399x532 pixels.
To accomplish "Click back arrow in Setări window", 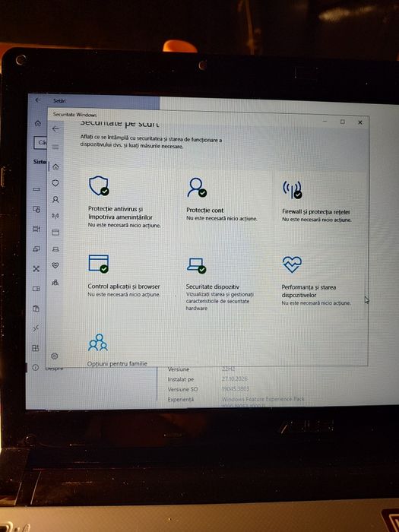I will pyautogui.click(x=38, y=100).
